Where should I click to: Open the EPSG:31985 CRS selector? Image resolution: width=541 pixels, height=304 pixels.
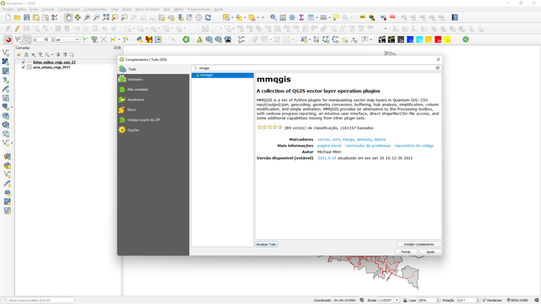[x=519, y=300]
